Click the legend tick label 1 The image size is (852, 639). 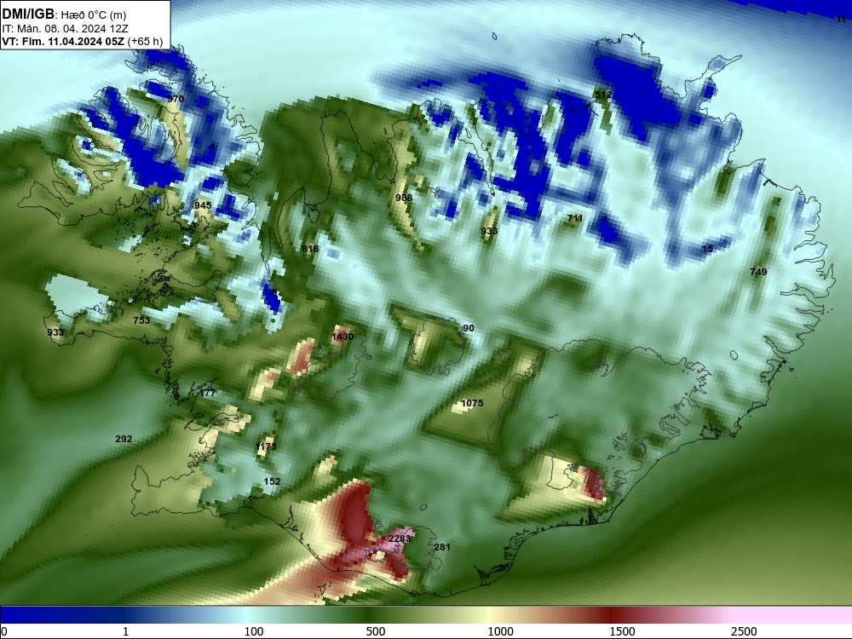125,631
